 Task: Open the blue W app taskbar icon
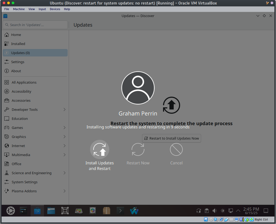click(134, 211)
